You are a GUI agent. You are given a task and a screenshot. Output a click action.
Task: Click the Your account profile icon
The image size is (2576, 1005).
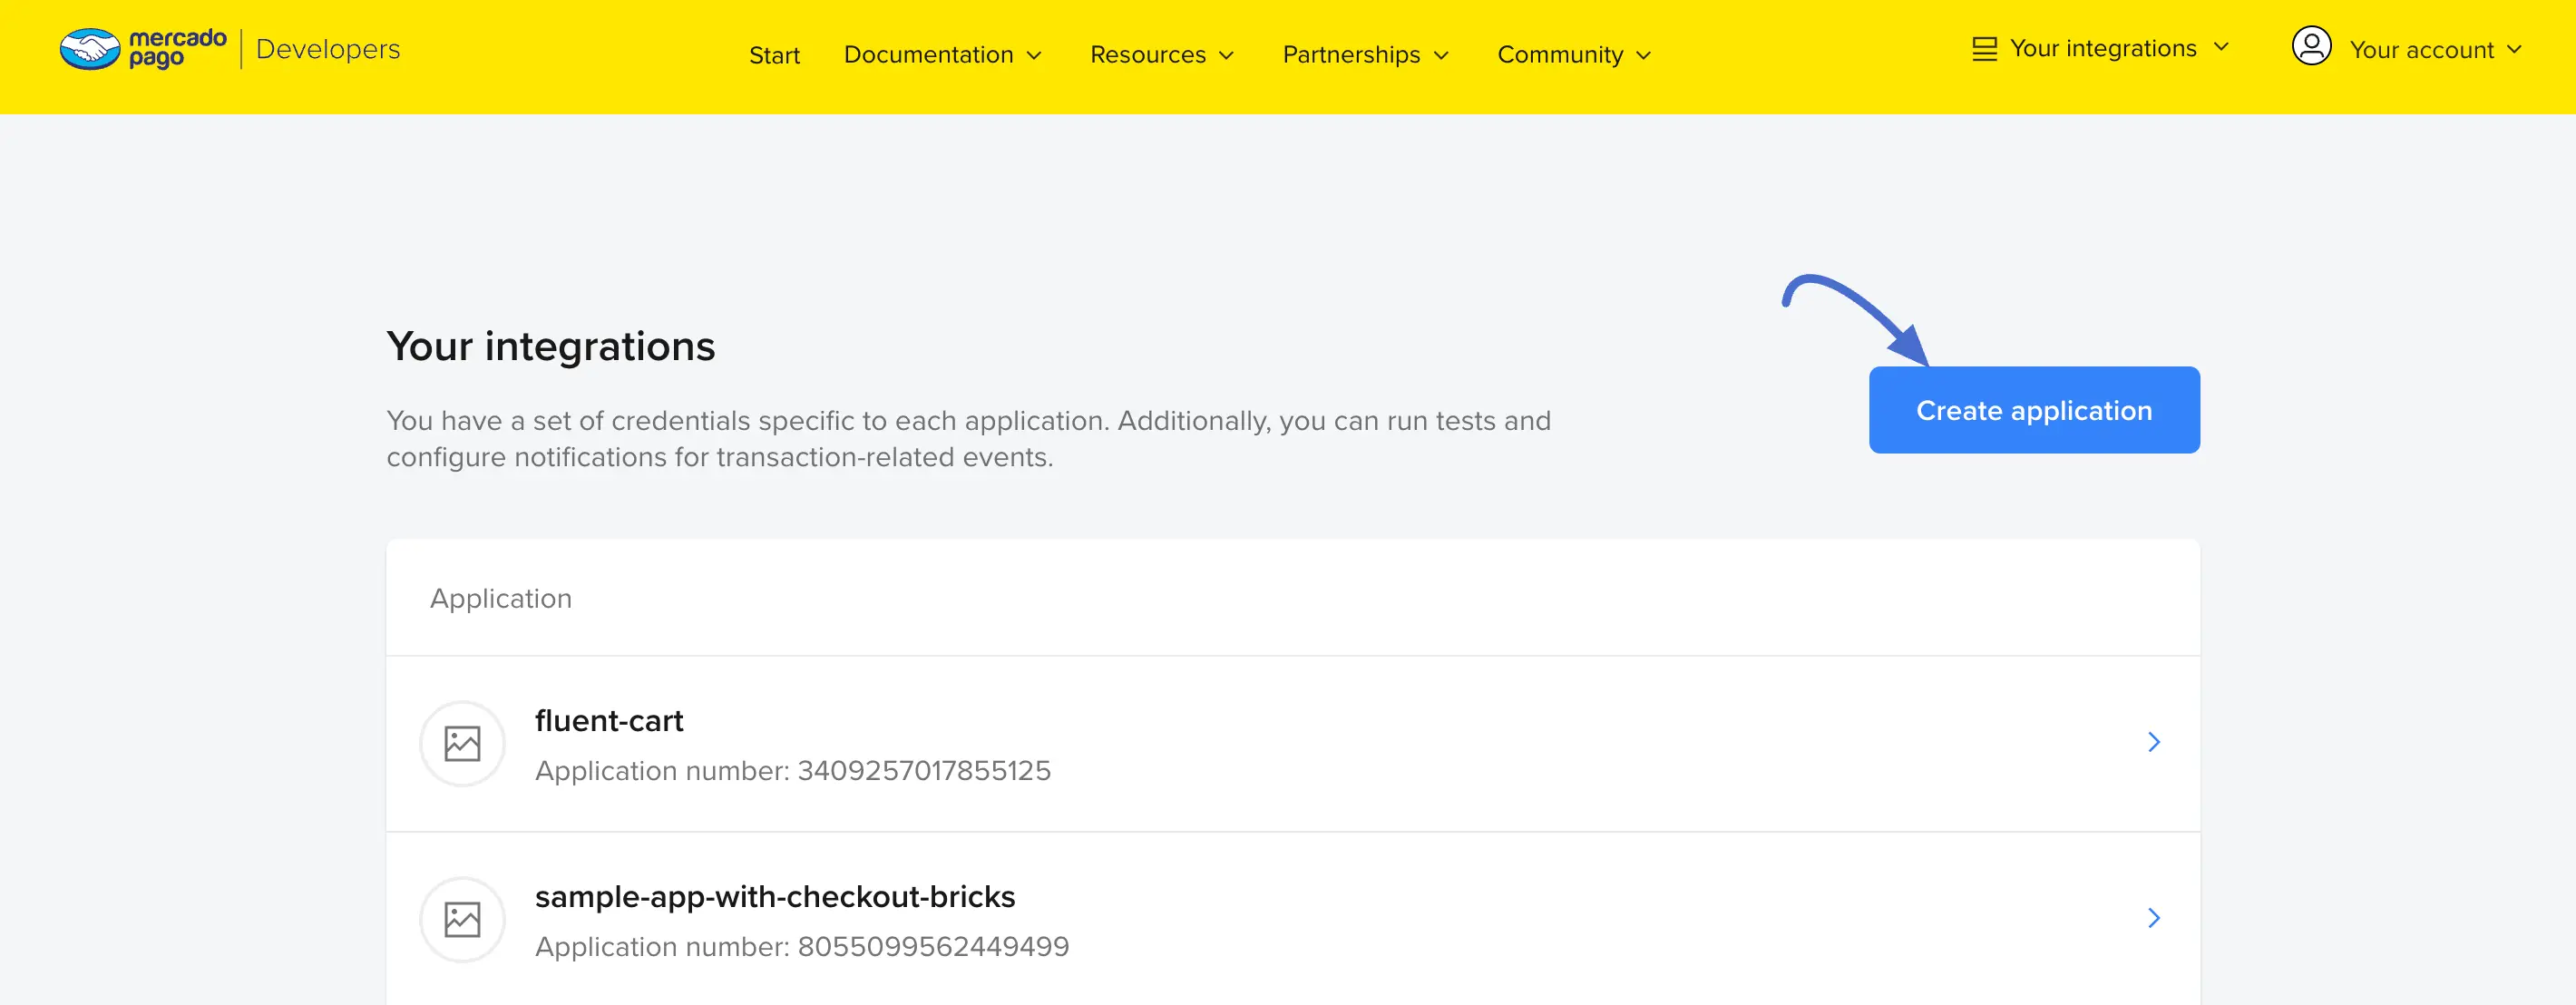(2311, 46)
